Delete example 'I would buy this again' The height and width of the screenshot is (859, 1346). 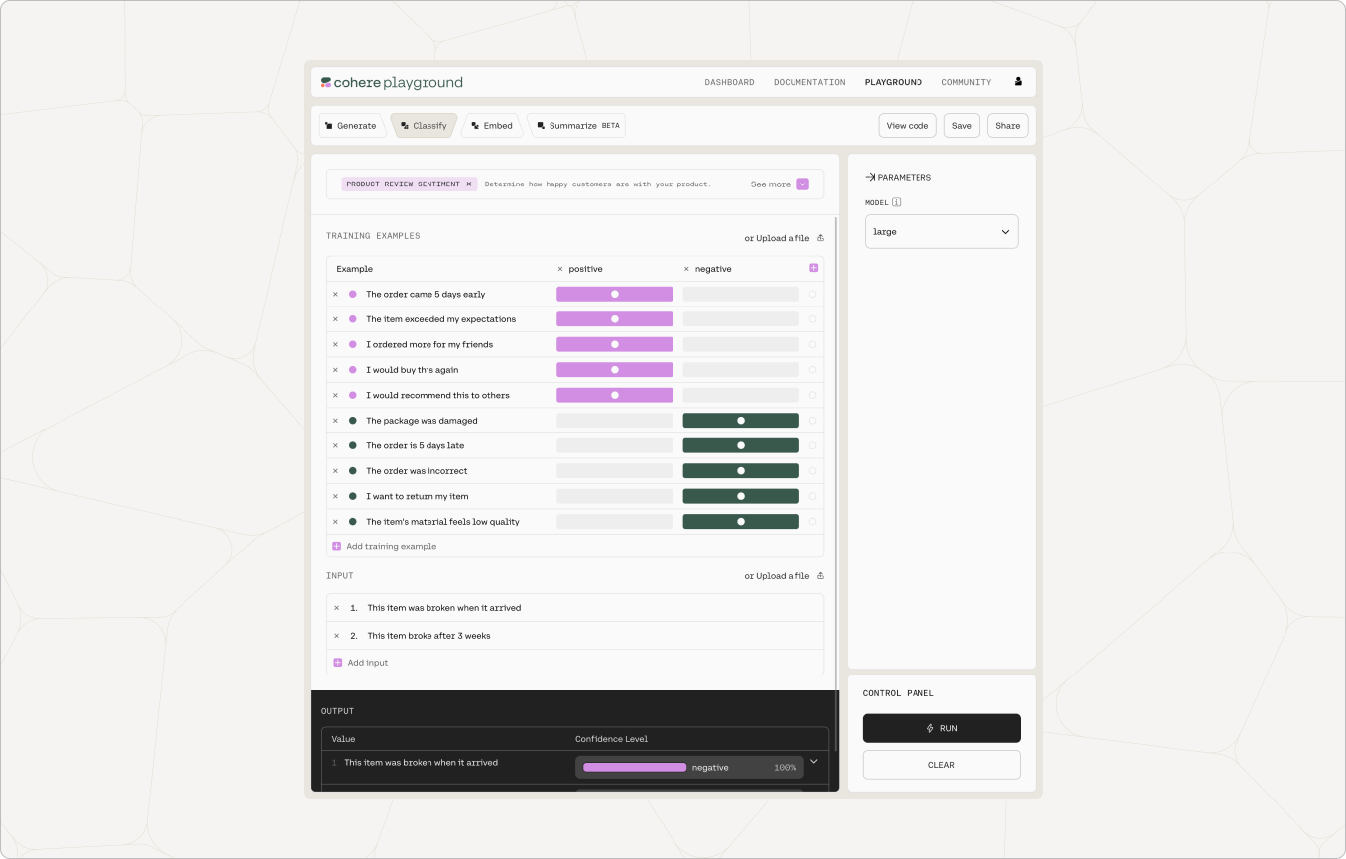coord(335,370)
